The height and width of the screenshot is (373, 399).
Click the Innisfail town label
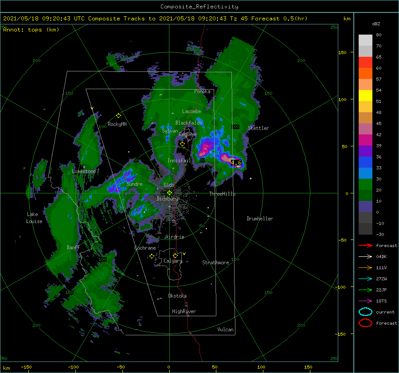coord(179,161)
